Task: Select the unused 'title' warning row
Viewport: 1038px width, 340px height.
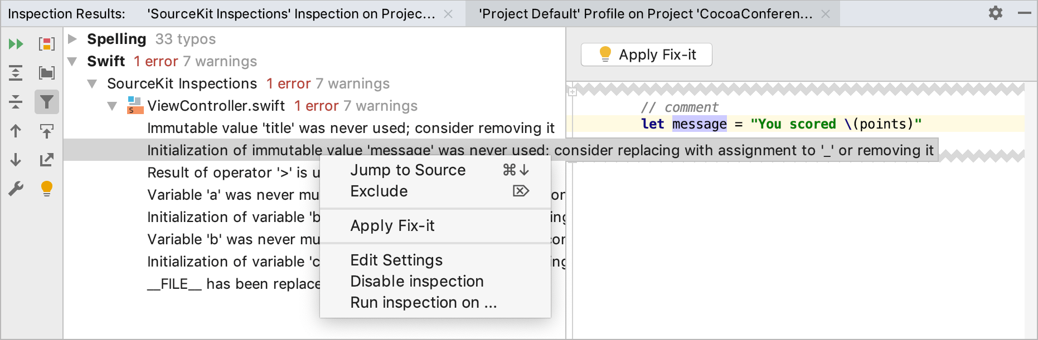Action: tap(351, 128)
